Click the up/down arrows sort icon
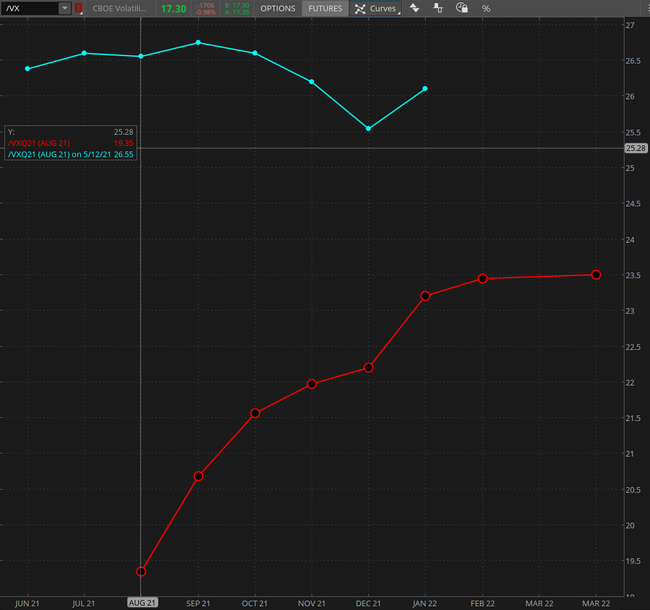The height and width of the screenshot is (610, 650). 414,9
